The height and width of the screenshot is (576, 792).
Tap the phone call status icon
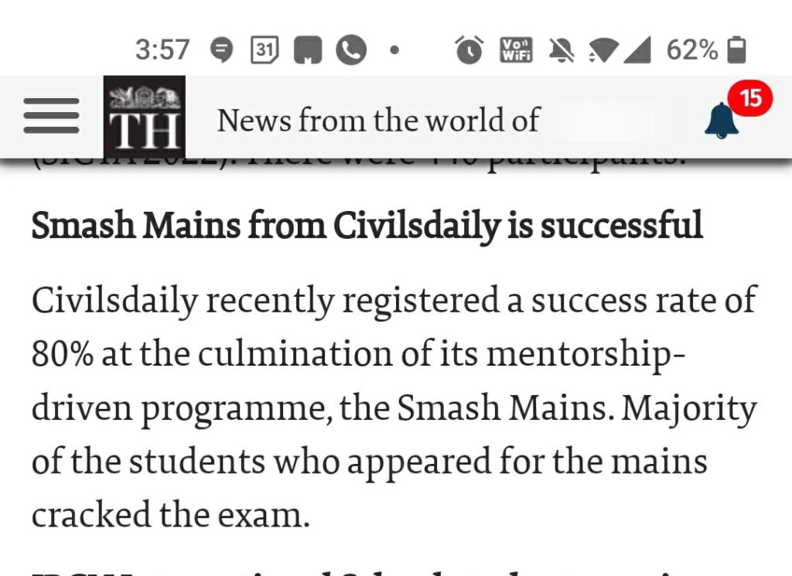coord(350,50)
